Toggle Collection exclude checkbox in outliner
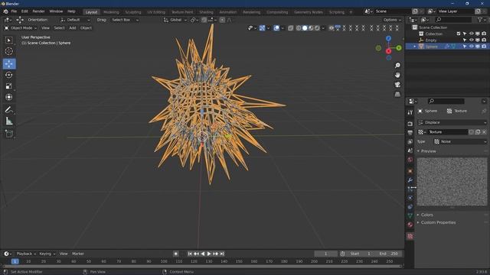490x275 pixels. tap(459, 34)
